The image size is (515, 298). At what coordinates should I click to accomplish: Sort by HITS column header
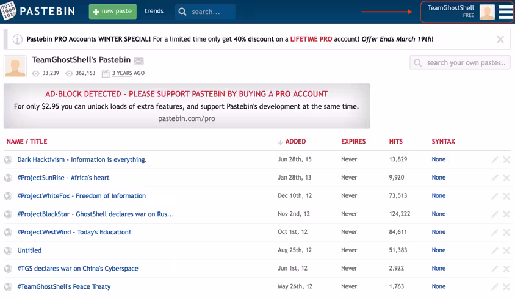[x=395, y=142]
